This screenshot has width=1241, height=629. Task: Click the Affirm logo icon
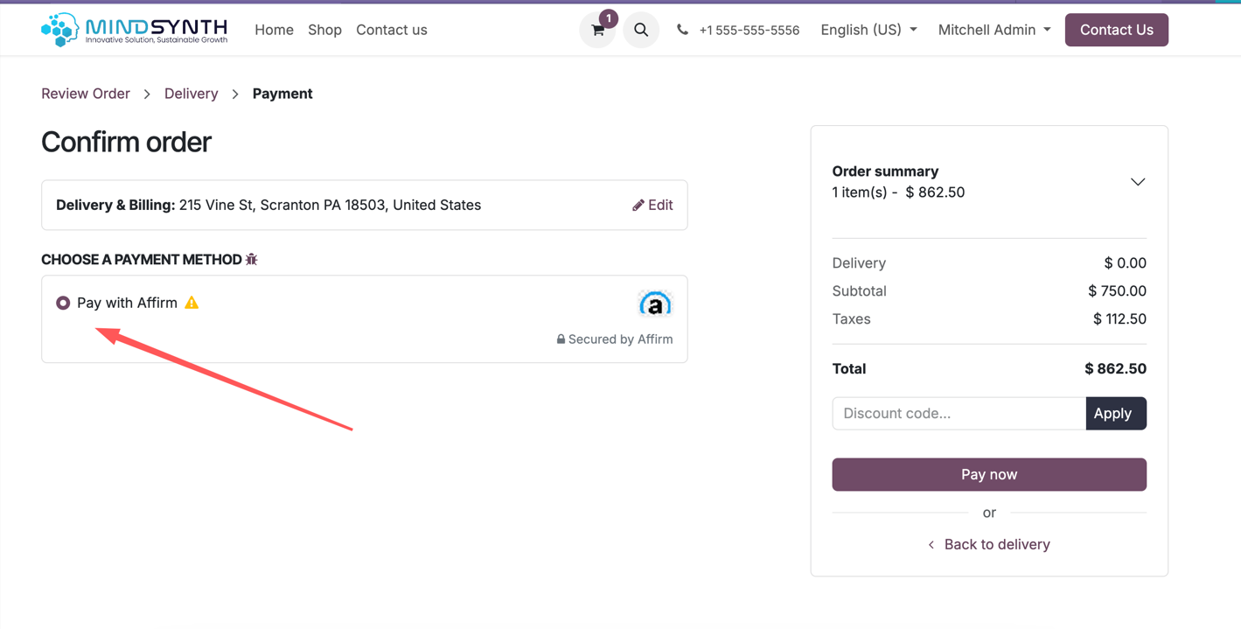tap(655, 304)
